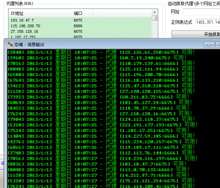Viewport: 220px width, 188px height.
Task: Click log line with 222.191.177.193:6675
Action: pos(103,125)
